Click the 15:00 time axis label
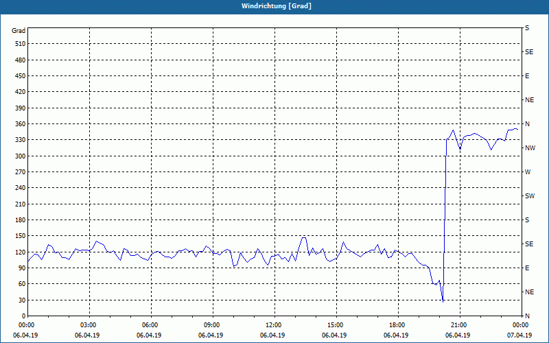This screenshot has height=343, width=549. [334, 324]
